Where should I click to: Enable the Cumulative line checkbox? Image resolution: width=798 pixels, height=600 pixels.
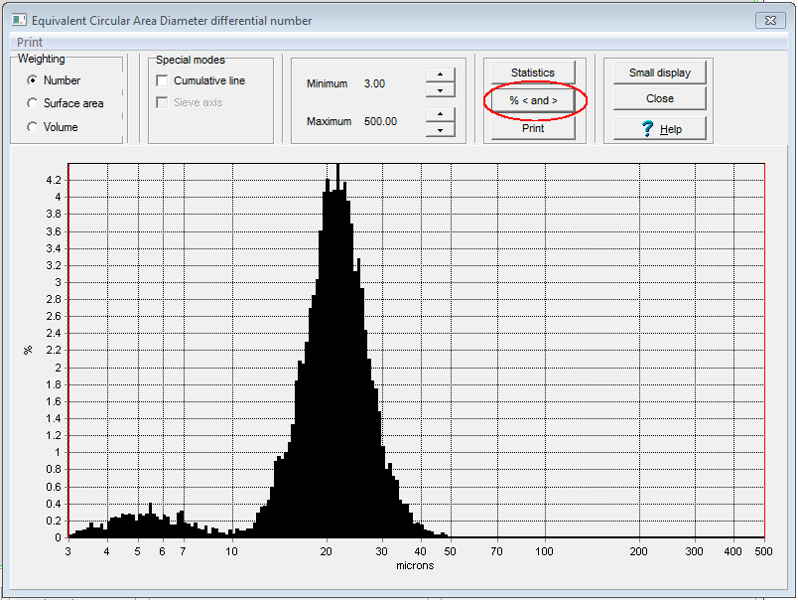(x=163, y=80)
